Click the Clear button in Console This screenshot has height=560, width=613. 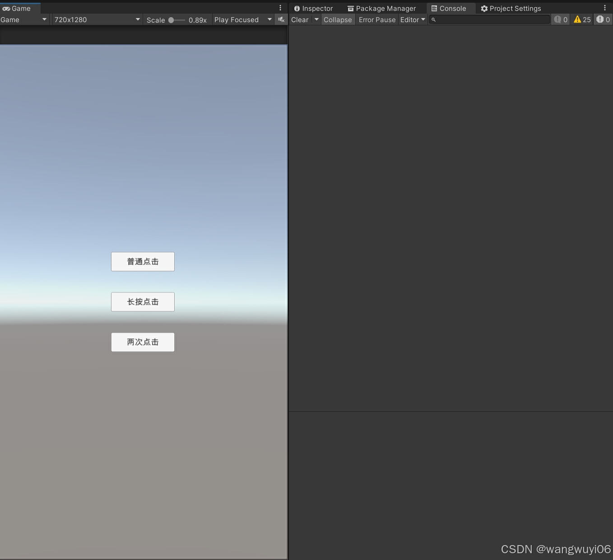pyautogui.click(x=299, y=19)
